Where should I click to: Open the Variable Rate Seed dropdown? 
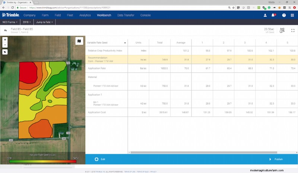pos(107,42)
